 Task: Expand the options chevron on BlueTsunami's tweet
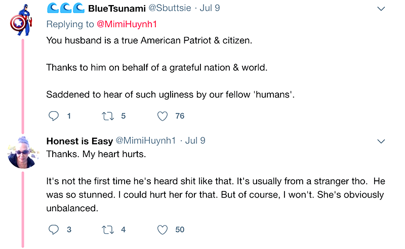382,9
